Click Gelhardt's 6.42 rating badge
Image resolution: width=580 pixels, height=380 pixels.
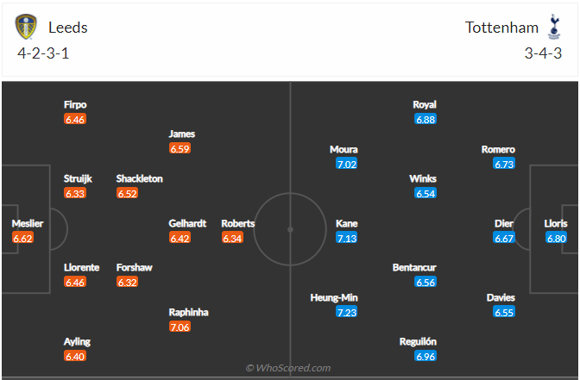(180, 238)
